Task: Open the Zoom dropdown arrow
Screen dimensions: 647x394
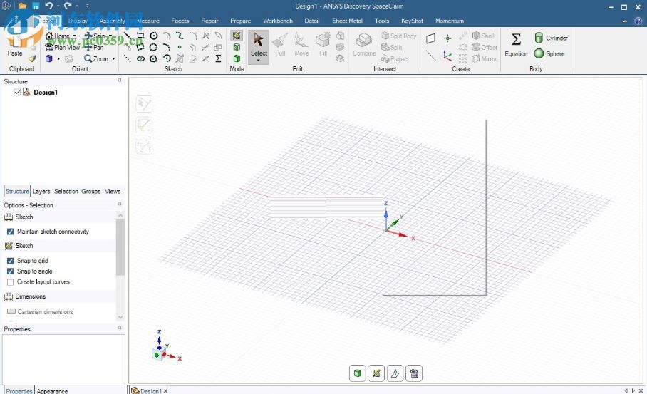Action: [113, 58]
